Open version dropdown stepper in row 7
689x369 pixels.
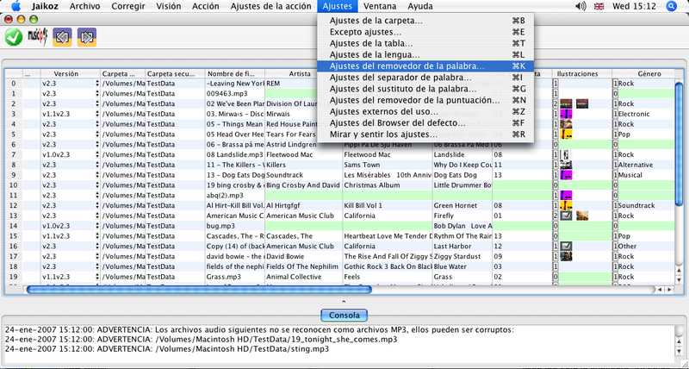pos(97,155)
